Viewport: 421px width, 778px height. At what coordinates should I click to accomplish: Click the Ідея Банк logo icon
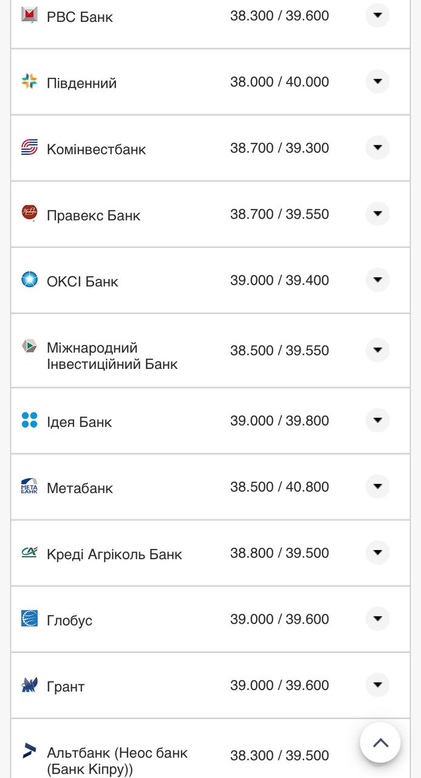tap(29, 420)
